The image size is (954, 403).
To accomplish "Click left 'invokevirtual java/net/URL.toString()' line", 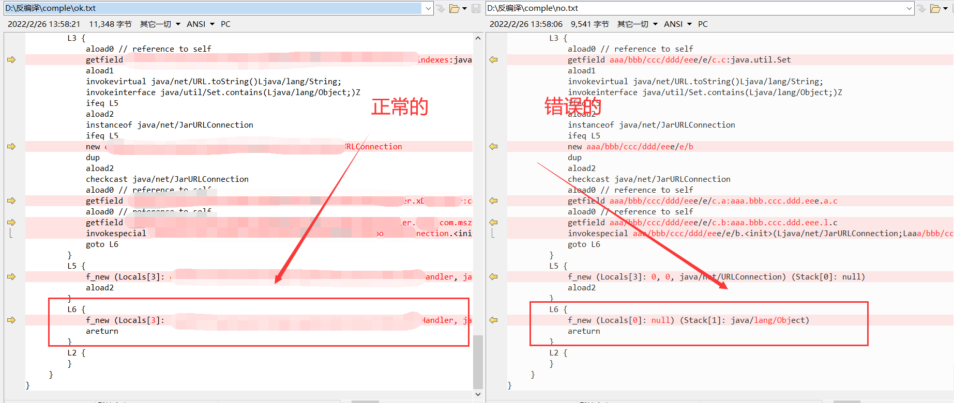I will pos(214,82).
